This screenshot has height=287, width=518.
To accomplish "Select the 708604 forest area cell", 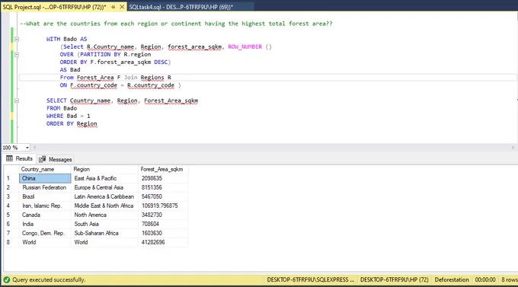I will [163, 224].
